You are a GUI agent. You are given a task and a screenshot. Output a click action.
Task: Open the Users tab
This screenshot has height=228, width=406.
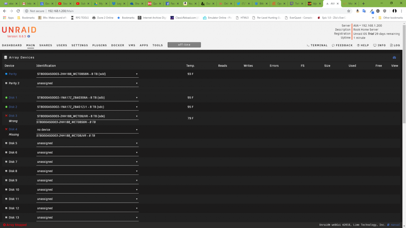pos(62,45)
